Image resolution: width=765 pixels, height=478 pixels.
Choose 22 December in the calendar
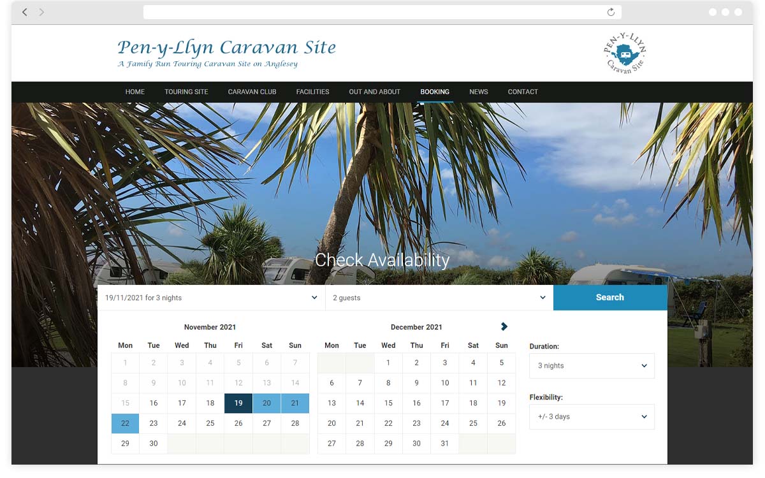pyautogui.click(x=388, y=423)
